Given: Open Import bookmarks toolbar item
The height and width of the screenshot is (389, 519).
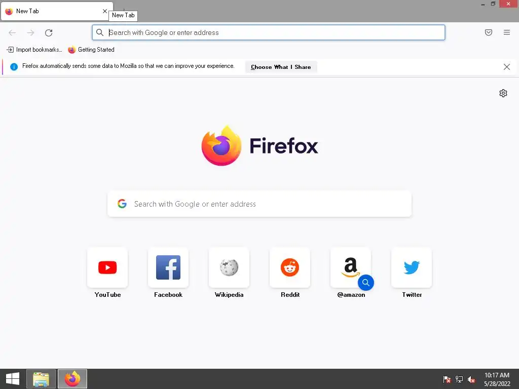Looking at the screenshot, I should click(34, 50).
